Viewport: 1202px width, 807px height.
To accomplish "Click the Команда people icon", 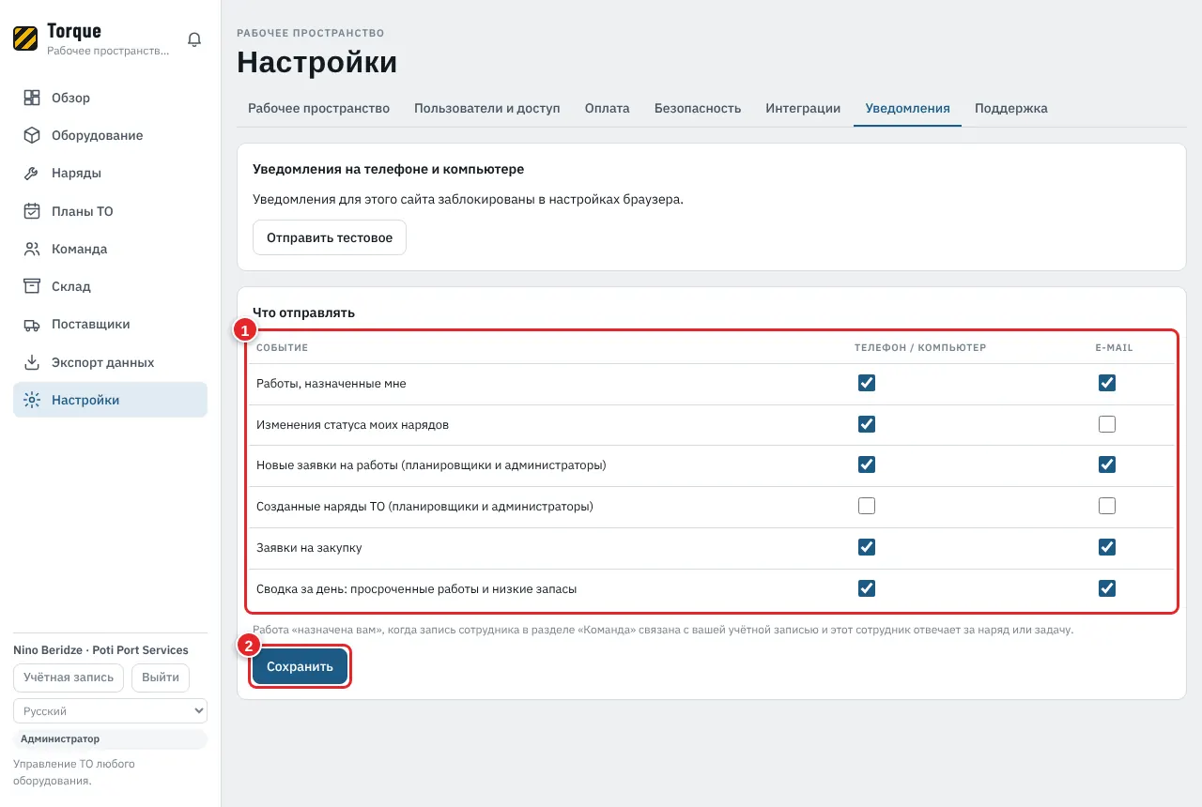I will [x=32, y=249].
